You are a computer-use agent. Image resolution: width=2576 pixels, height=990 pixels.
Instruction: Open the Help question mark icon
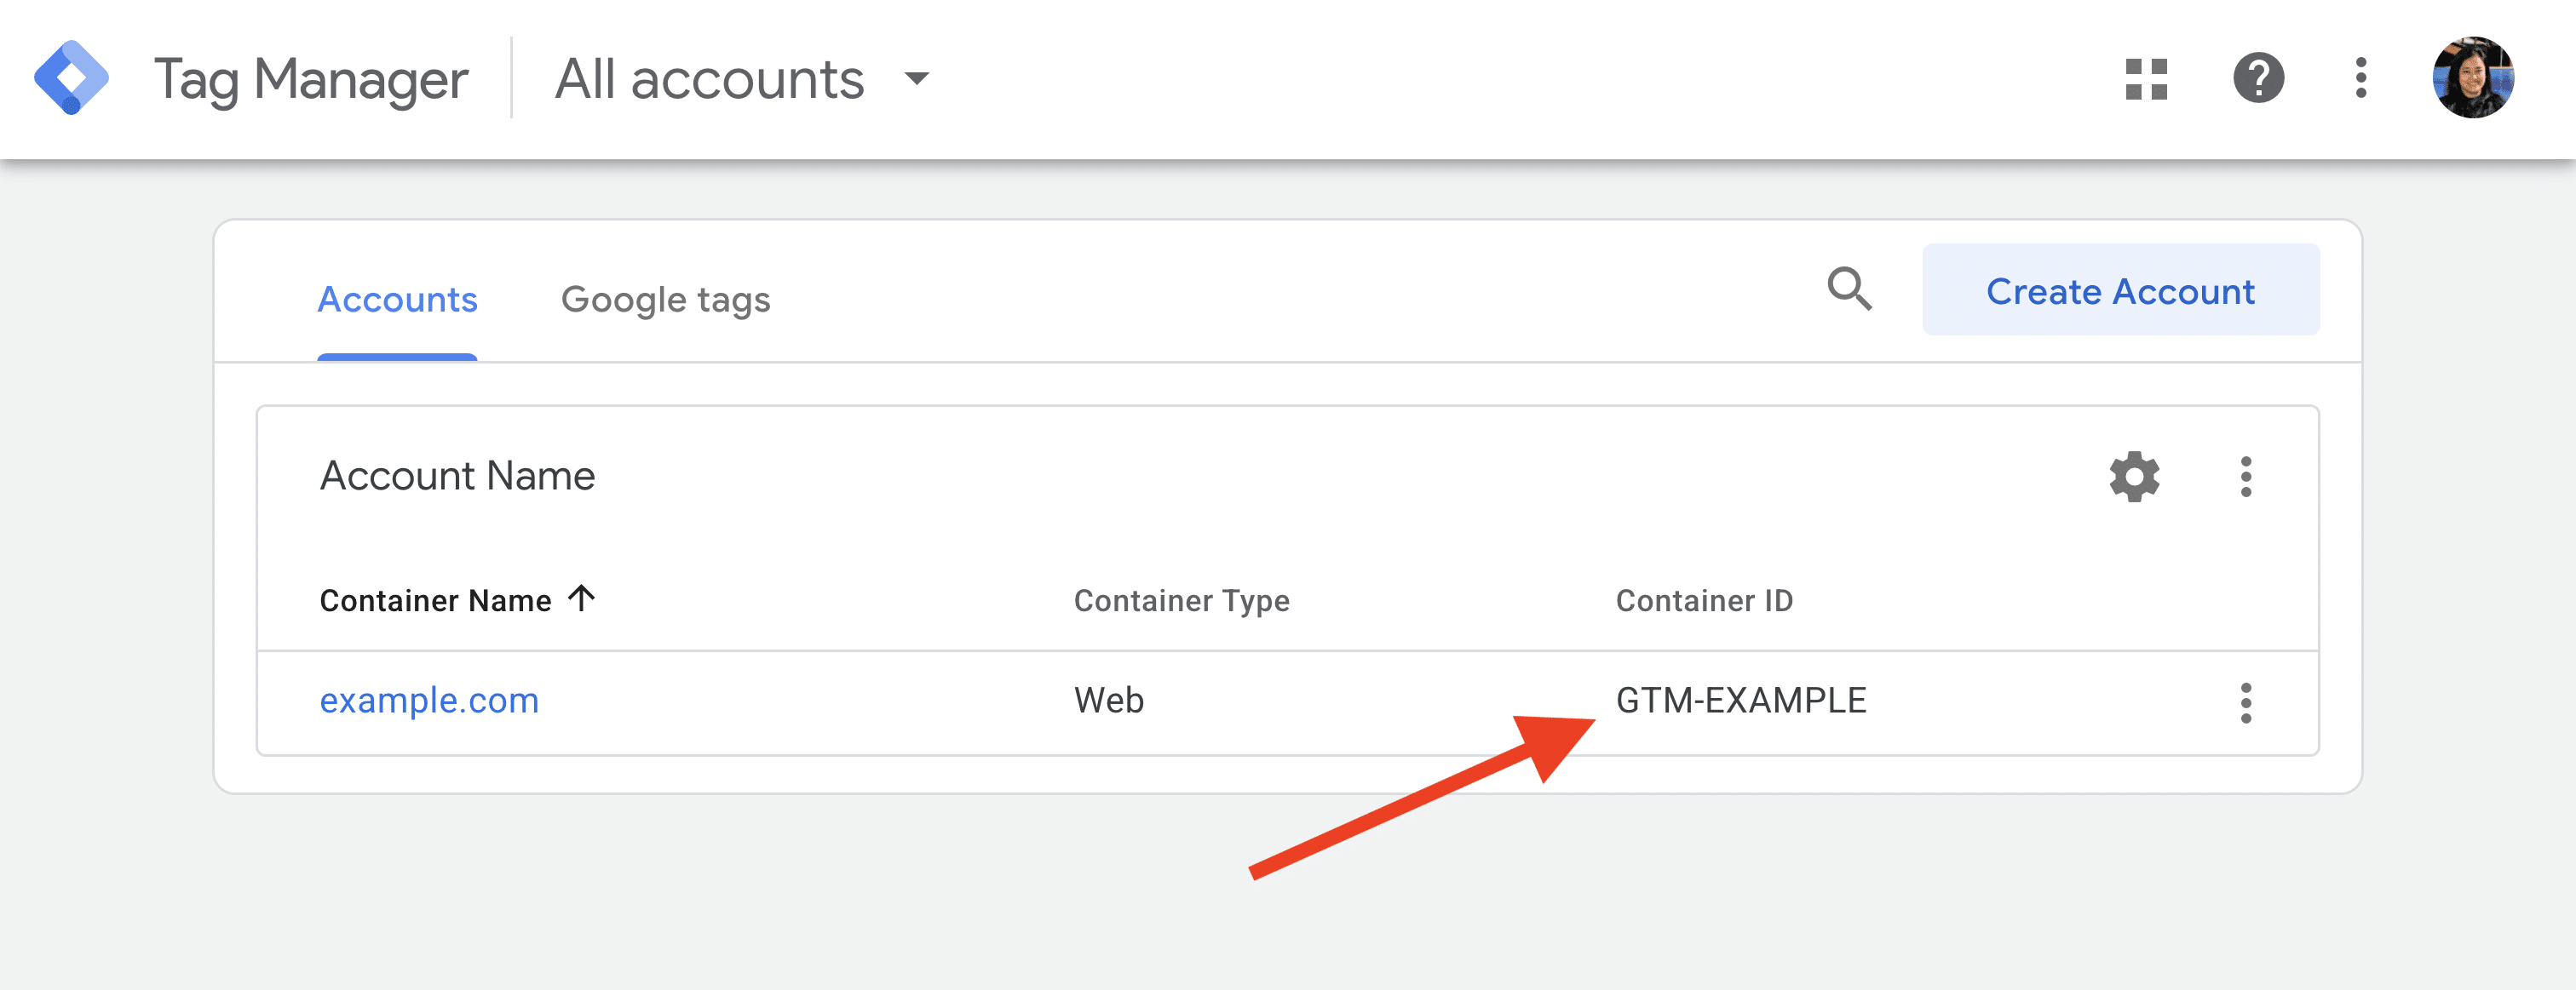click(x=2258, y=78)
